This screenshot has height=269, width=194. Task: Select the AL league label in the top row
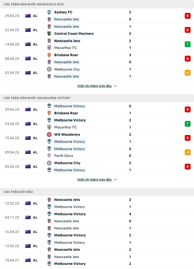pos(35,15)
